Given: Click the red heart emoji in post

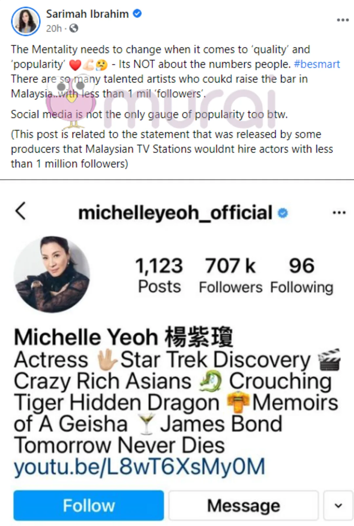Looking at the screenshot, I should click(75, 65).
